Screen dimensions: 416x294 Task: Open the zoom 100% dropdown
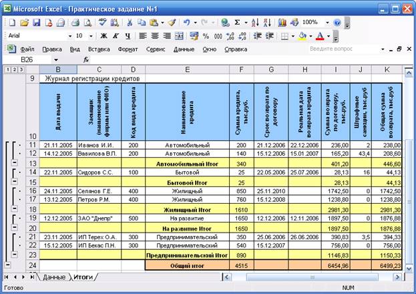coord(327,23)
